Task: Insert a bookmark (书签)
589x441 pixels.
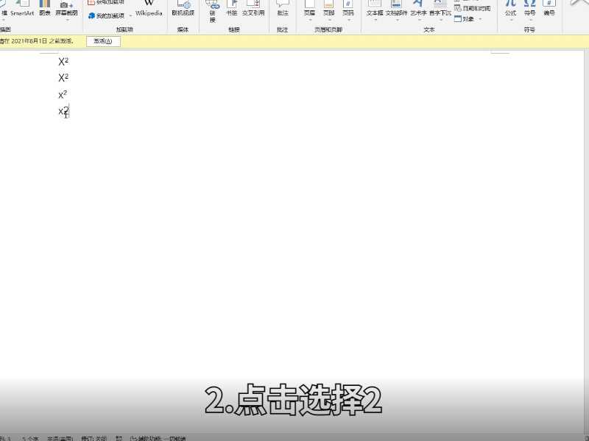Action: pyautogui.click(x=231, y=9)
